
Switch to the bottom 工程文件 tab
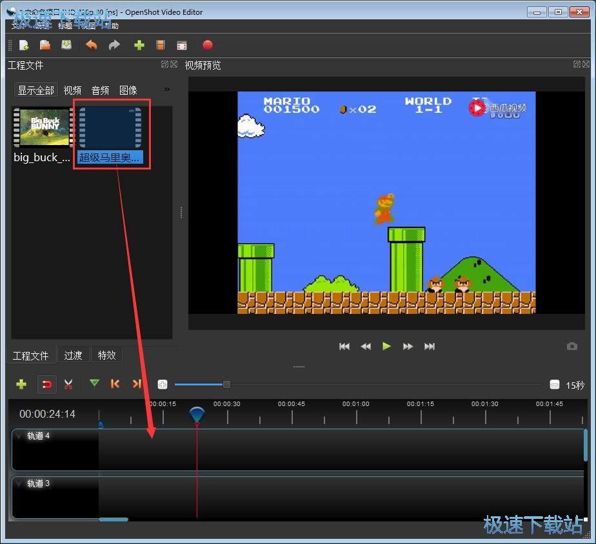pos(31,356)
